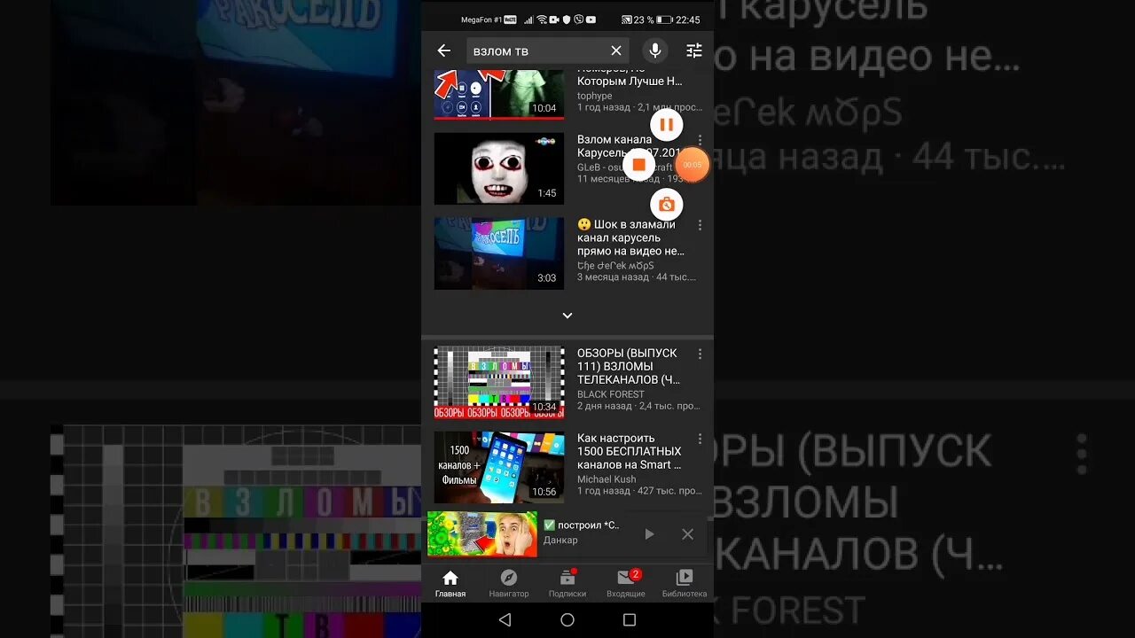This screenshot has height=638, width=1135.
Task: Open the top video thumbnail 10:04
Action: (x=499, y=94)
